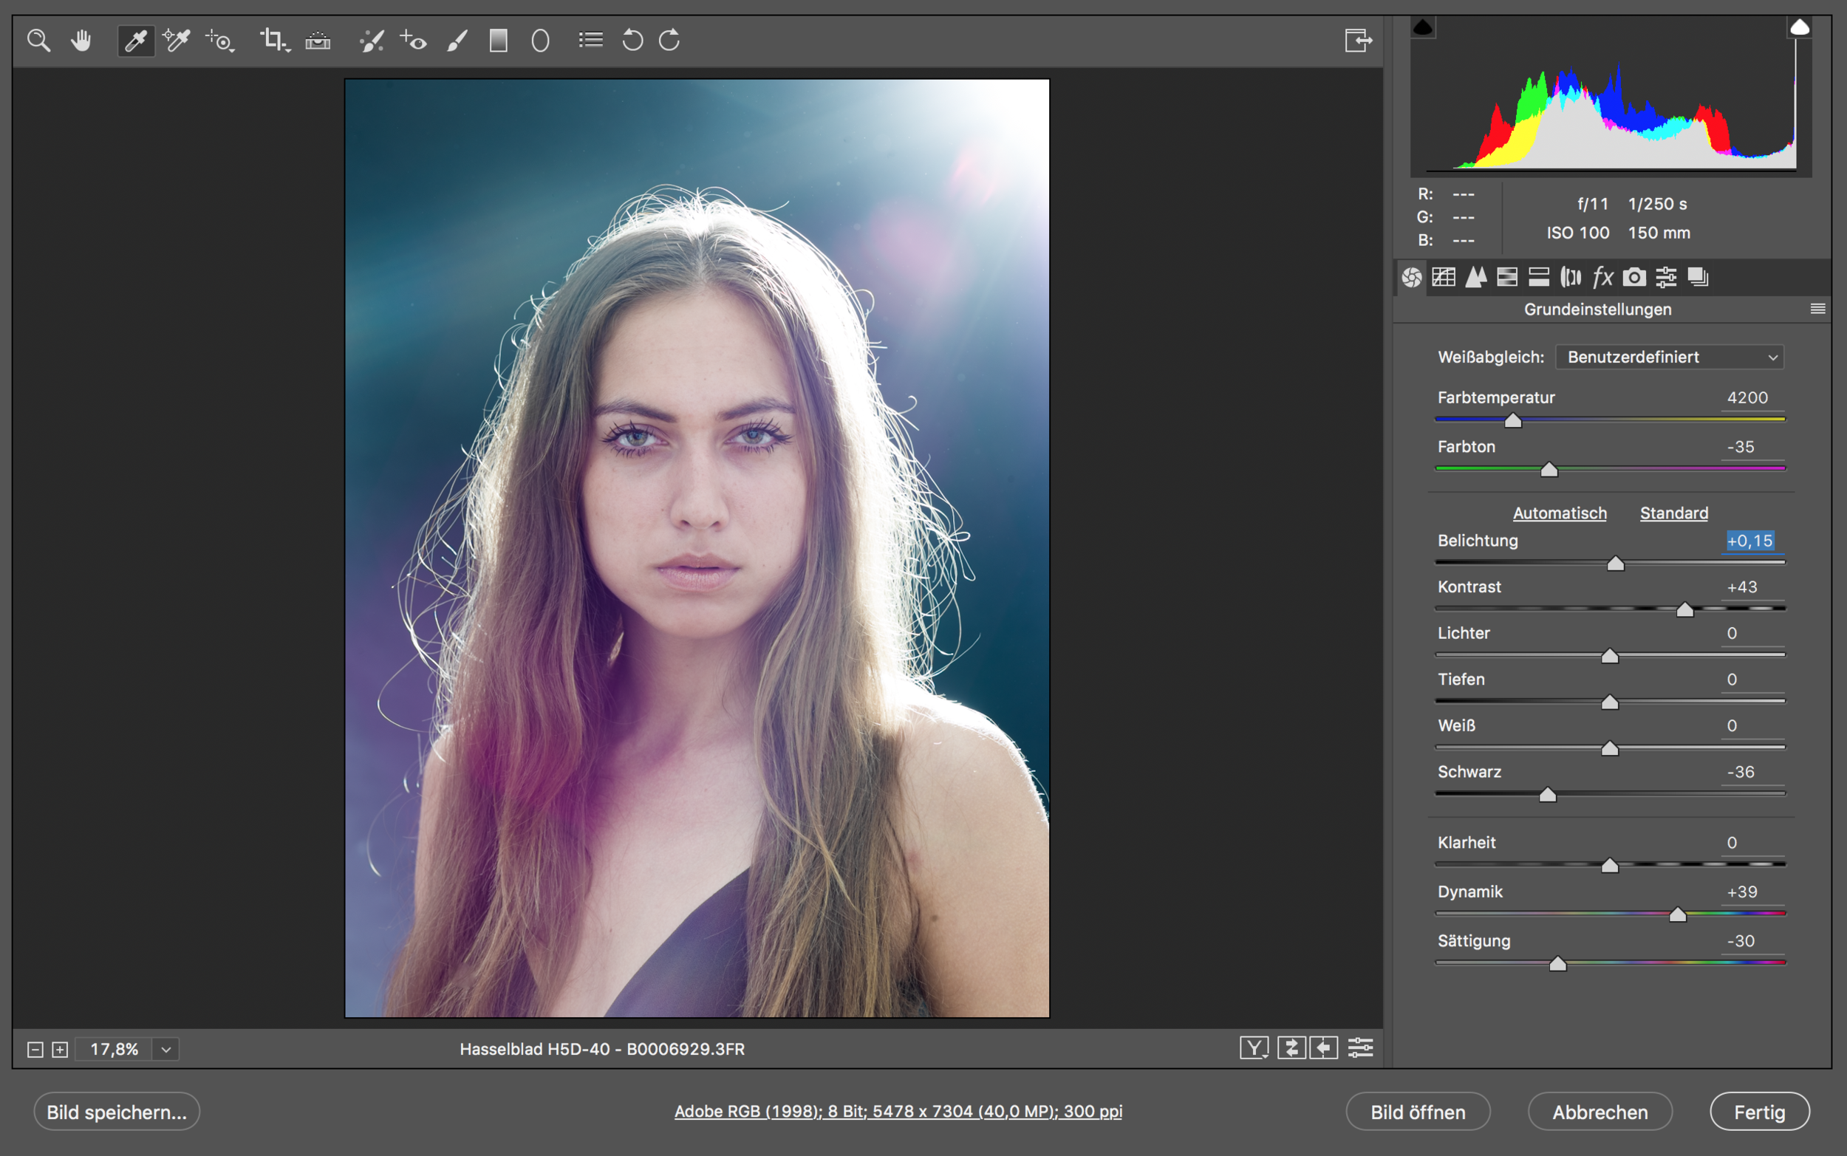Pick the White Balance eyedropper tool

point(135,41)
